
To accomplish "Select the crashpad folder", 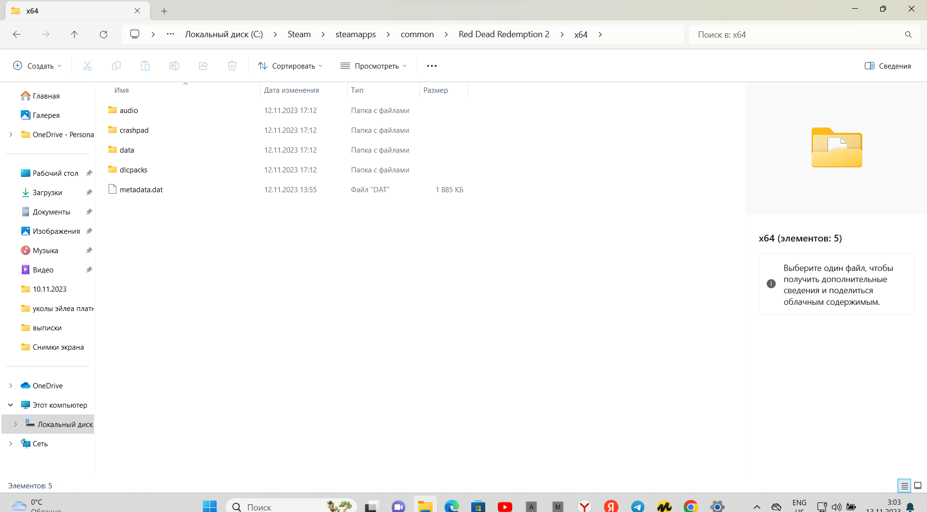I will click(x=134, y=130).
